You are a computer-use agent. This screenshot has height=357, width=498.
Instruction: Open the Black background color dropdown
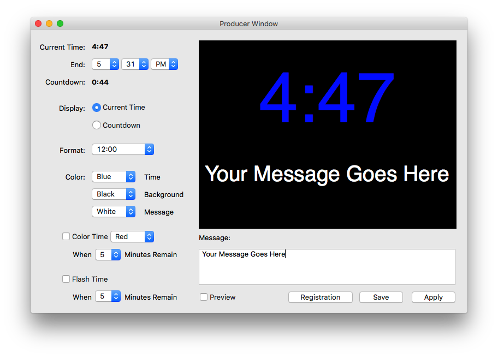[113, 194]
